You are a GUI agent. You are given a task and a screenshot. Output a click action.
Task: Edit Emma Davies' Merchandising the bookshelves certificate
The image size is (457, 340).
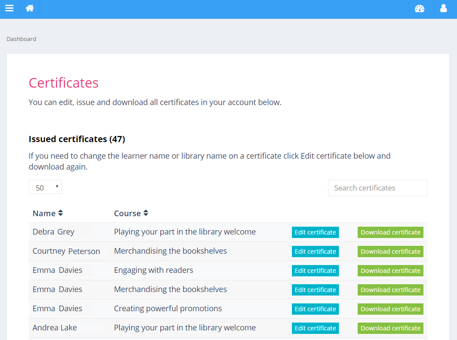[315, 290]
